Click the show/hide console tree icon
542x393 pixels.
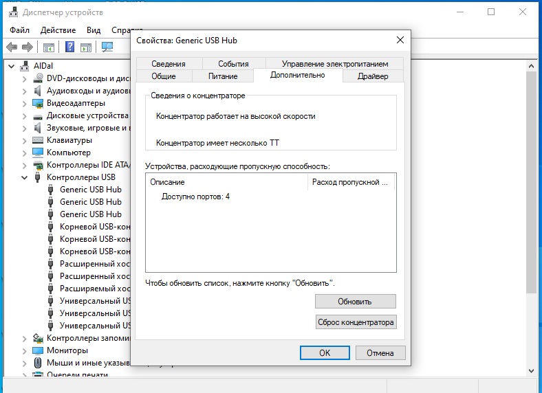(49, 47)
